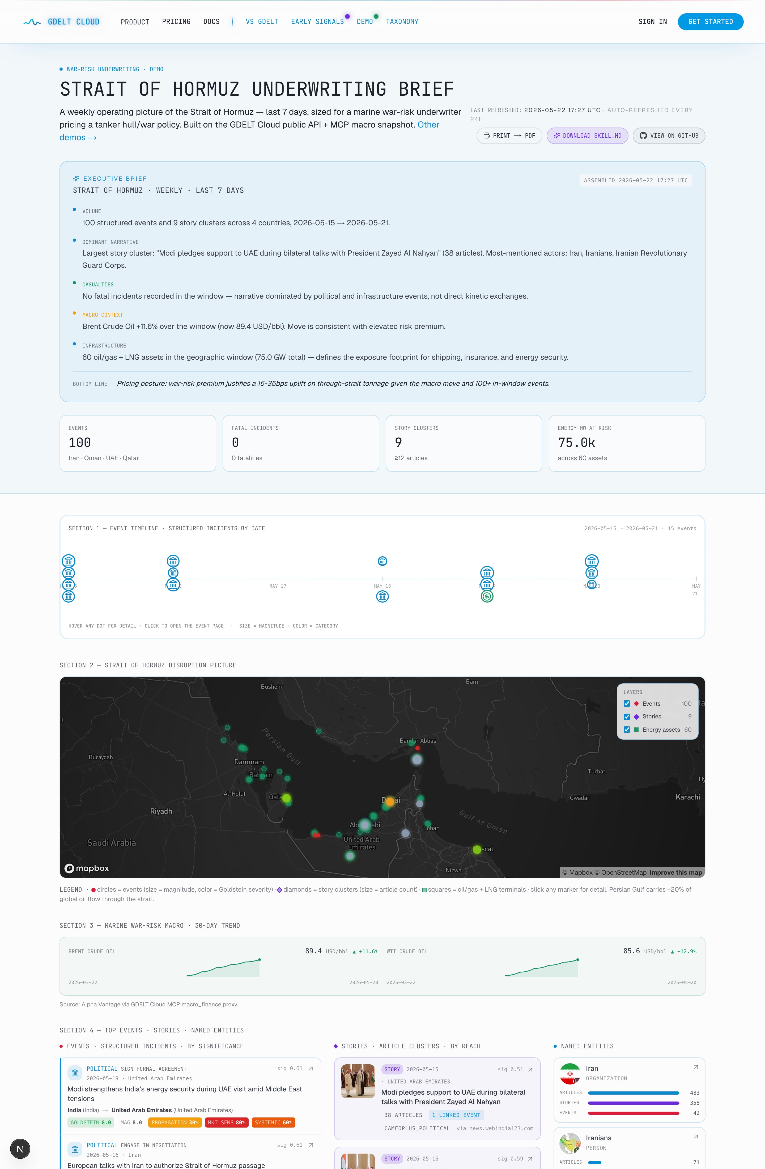765x1169 pixels.
Task: Click the Events 100 stat card
Action: coord(138,443)
